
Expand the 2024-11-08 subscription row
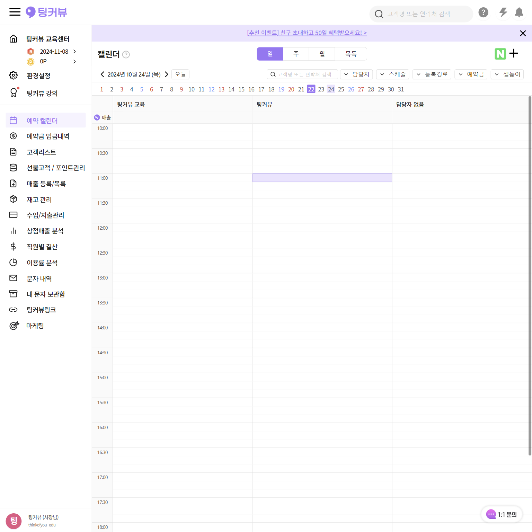coord(51,52)
